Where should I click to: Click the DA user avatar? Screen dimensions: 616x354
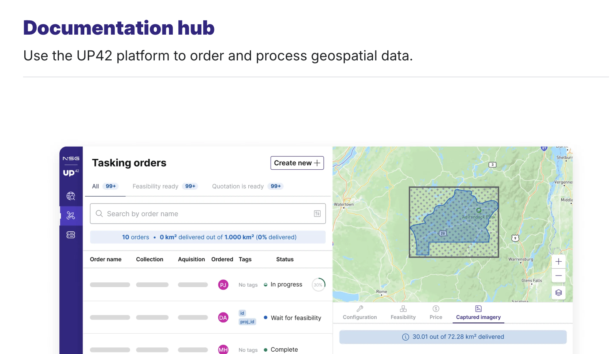tap(223, 317)
